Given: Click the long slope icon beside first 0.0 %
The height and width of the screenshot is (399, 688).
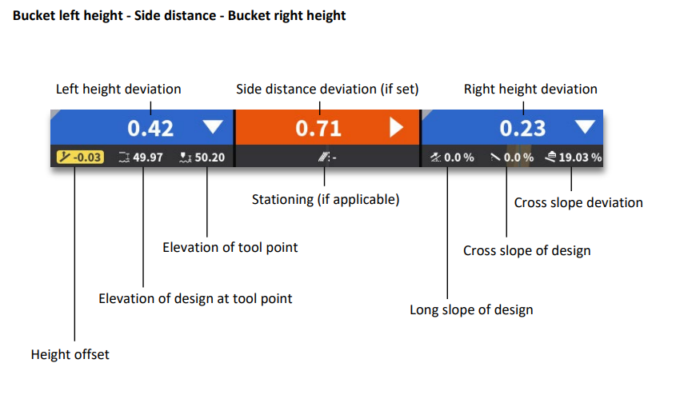Looking at the screenshot, I should [434, 158].
